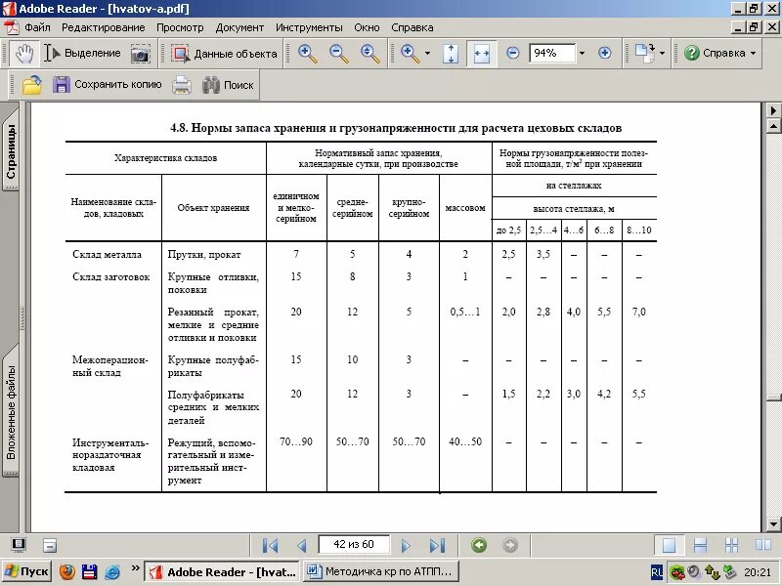
Task: Select Continuous page layout
Action: click(700, 545)
